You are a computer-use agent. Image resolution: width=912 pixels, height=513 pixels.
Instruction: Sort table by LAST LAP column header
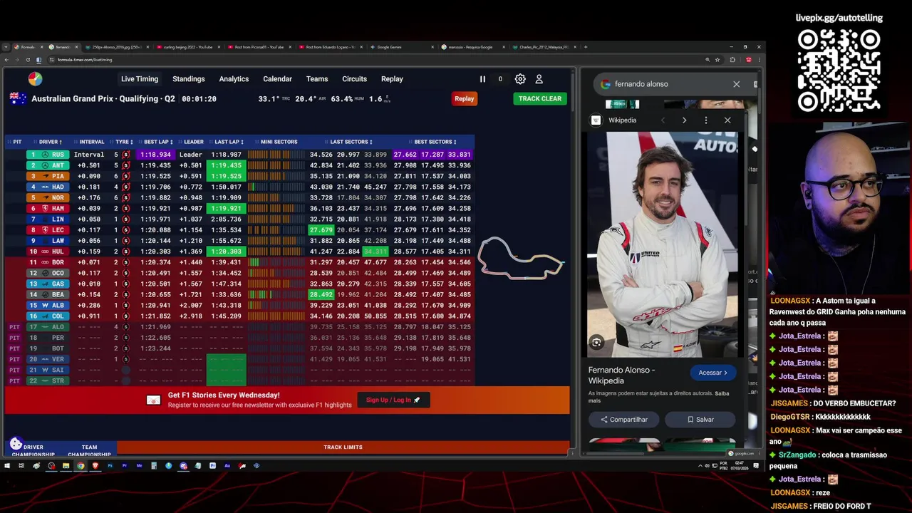(x=229, y=142)
